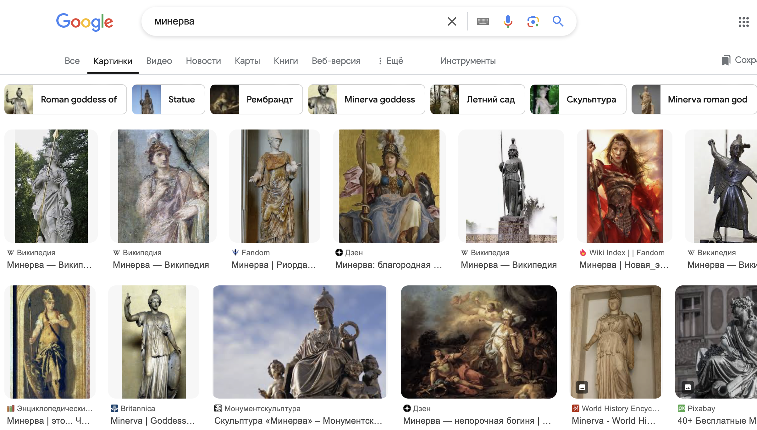Open the Минерва | Риорда… Fandom link

(x=274, y=265)
